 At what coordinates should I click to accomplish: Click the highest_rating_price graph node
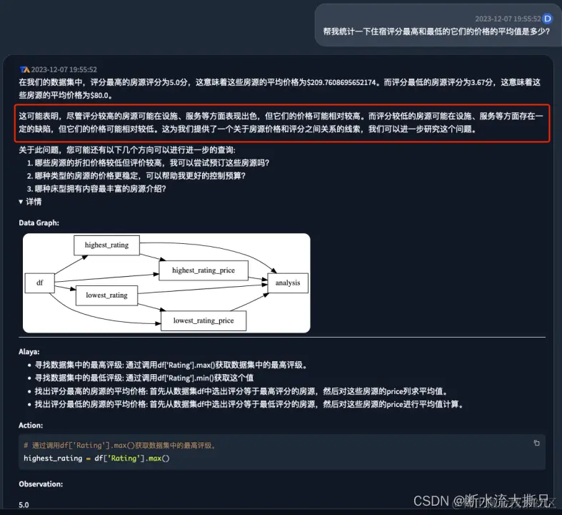204,270
